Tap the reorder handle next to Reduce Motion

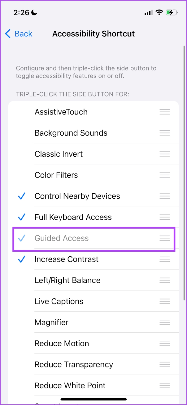(x=164, y=343)
